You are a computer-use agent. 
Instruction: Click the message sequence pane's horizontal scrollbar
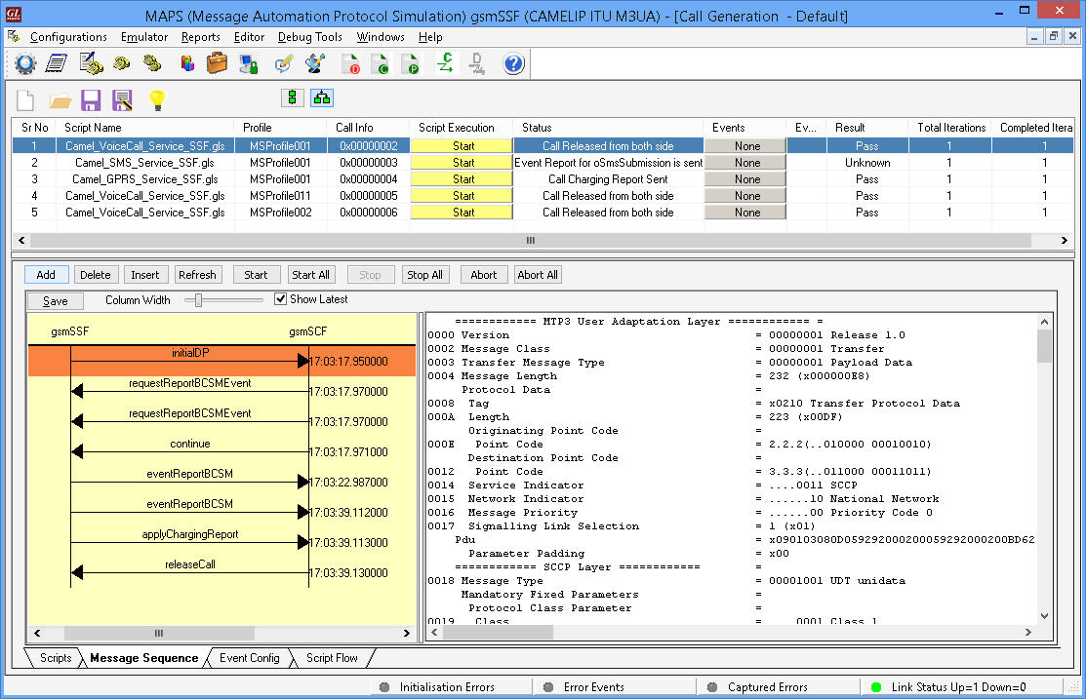coord(159,634)
